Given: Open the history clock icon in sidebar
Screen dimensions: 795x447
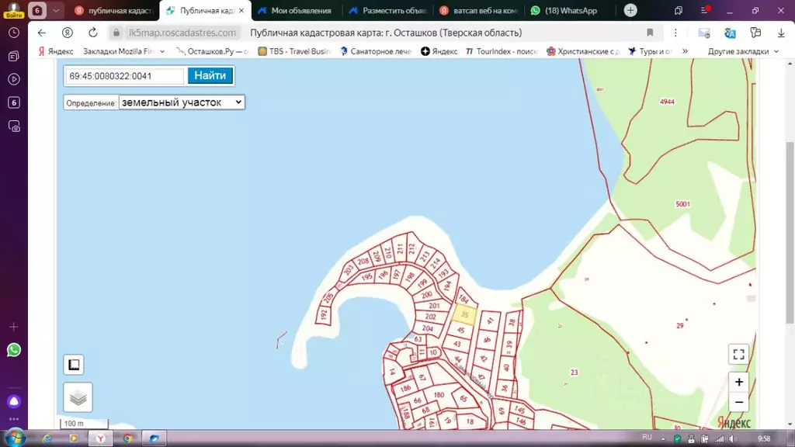Looking at the screenshot, I should pyautogui.click(x=14, y=33).
